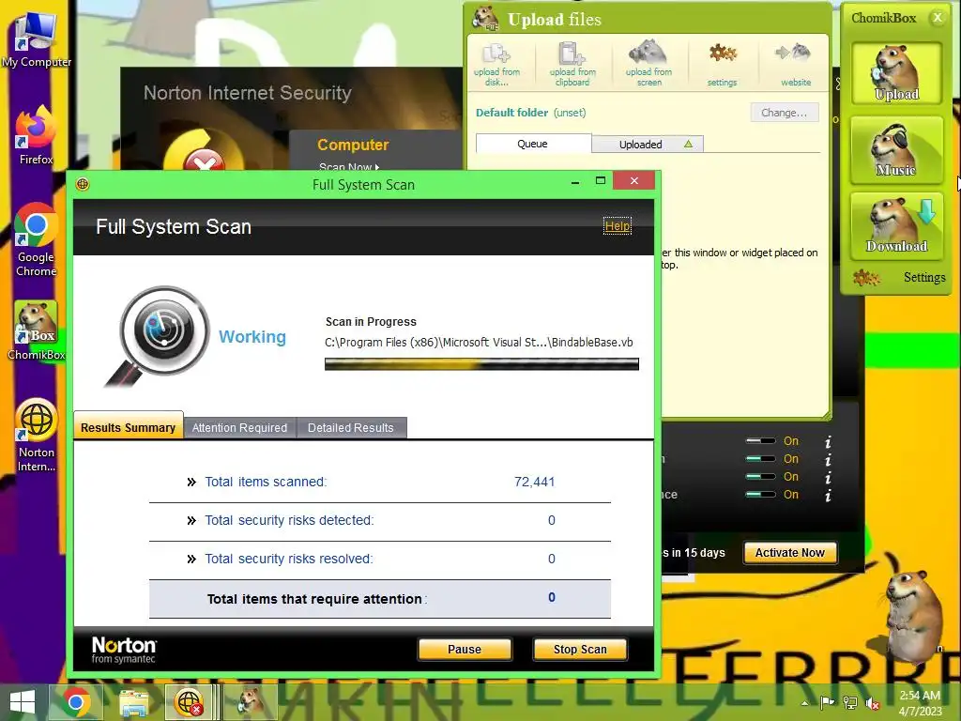Click upload from clipboard icon
Viewport: 961px width, 721px height.
pos(572,64)
